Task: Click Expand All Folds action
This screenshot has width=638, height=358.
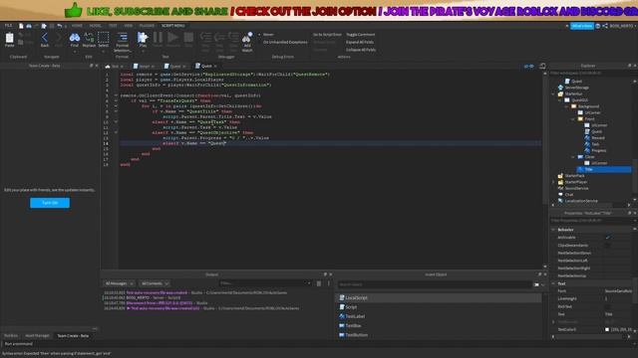Action: [x=360, y=42]
